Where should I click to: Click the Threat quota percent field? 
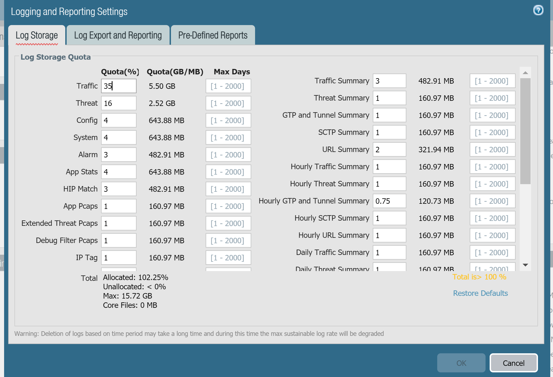click(x=119, y=103)
